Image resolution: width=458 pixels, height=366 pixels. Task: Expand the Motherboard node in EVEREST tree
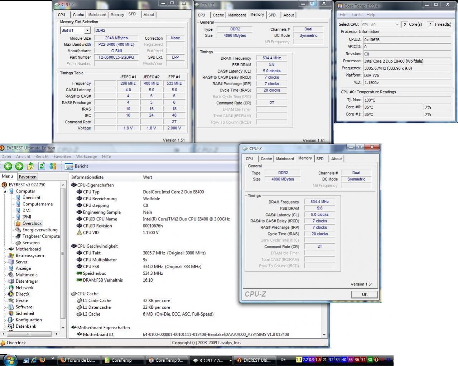[5, 249]
